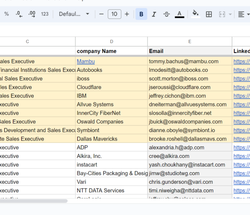Decrease decimal places
The width and height of the screenshot is (250, 215).
coord(19,14)
